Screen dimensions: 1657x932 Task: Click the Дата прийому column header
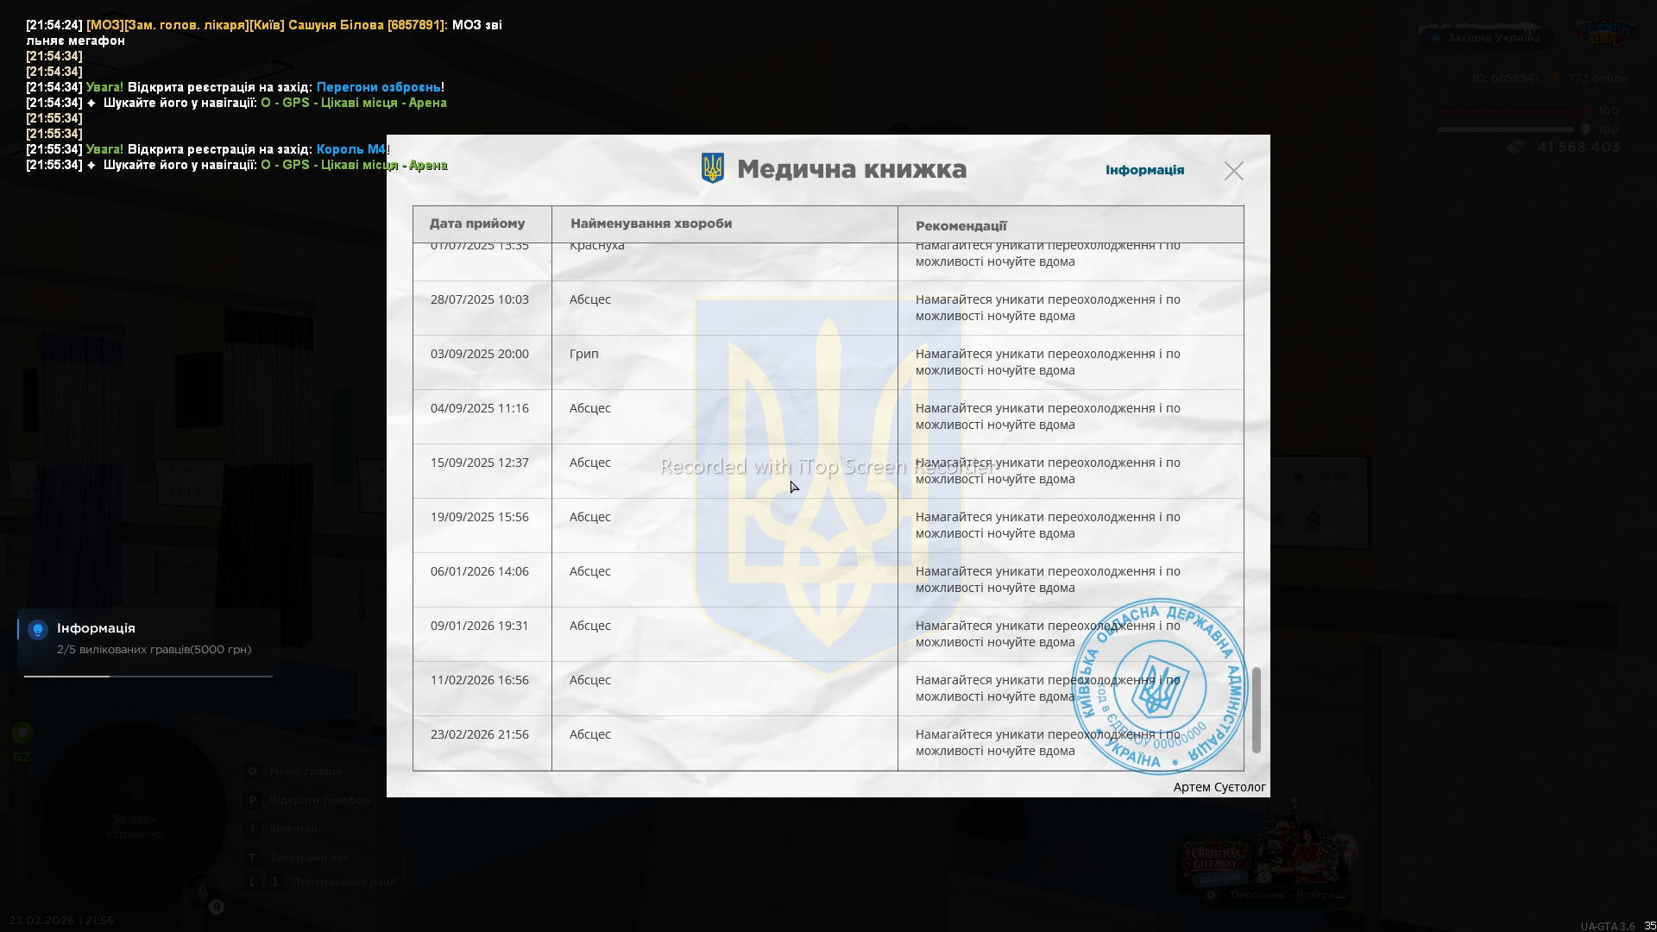477,224
